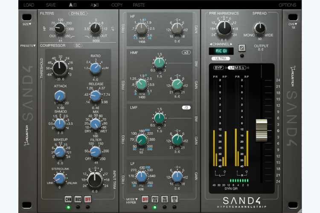Viewport: 320px width, 213px height.
Task: Toggle the LMF /3 frequency divider
Action: [186, 107]
